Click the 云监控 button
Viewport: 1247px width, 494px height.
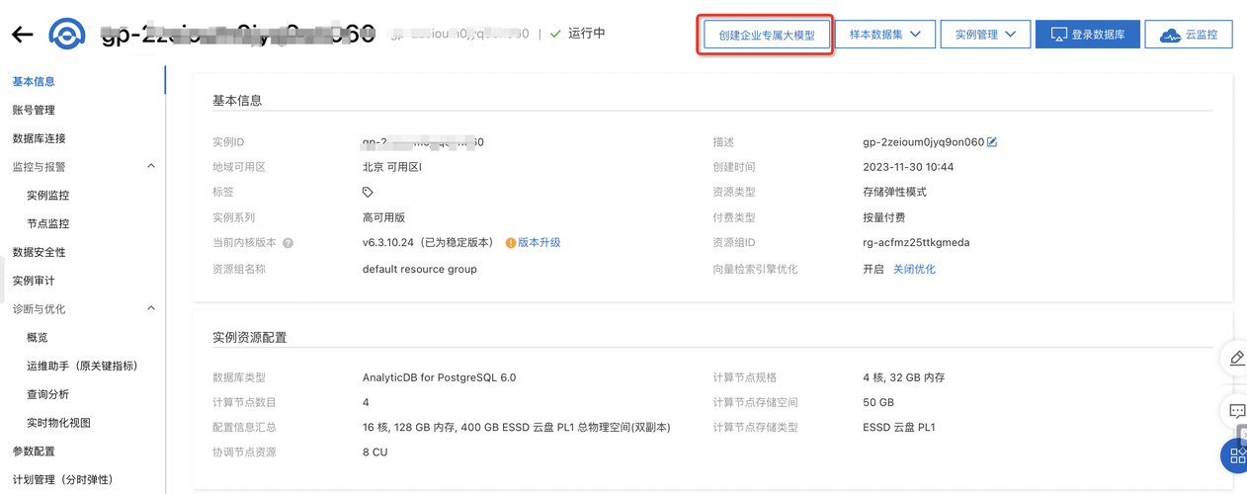[1189, 34]
